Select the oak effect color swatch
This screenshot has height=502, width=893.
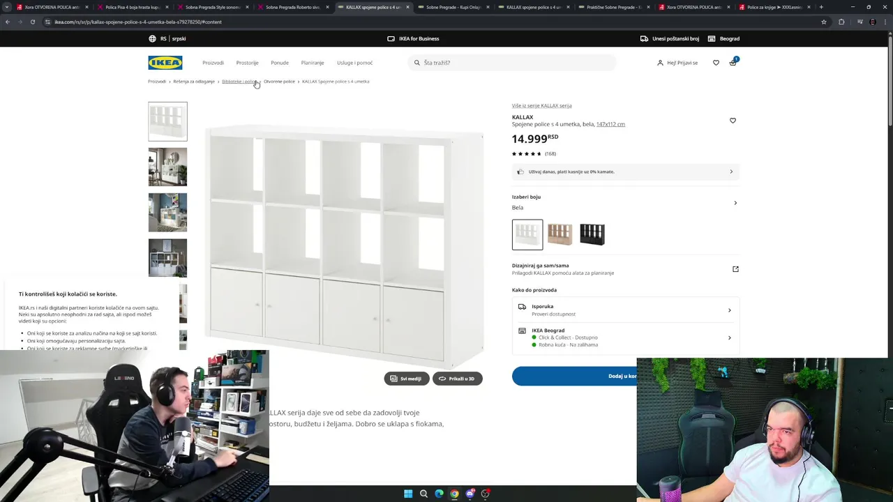point(560,235)
